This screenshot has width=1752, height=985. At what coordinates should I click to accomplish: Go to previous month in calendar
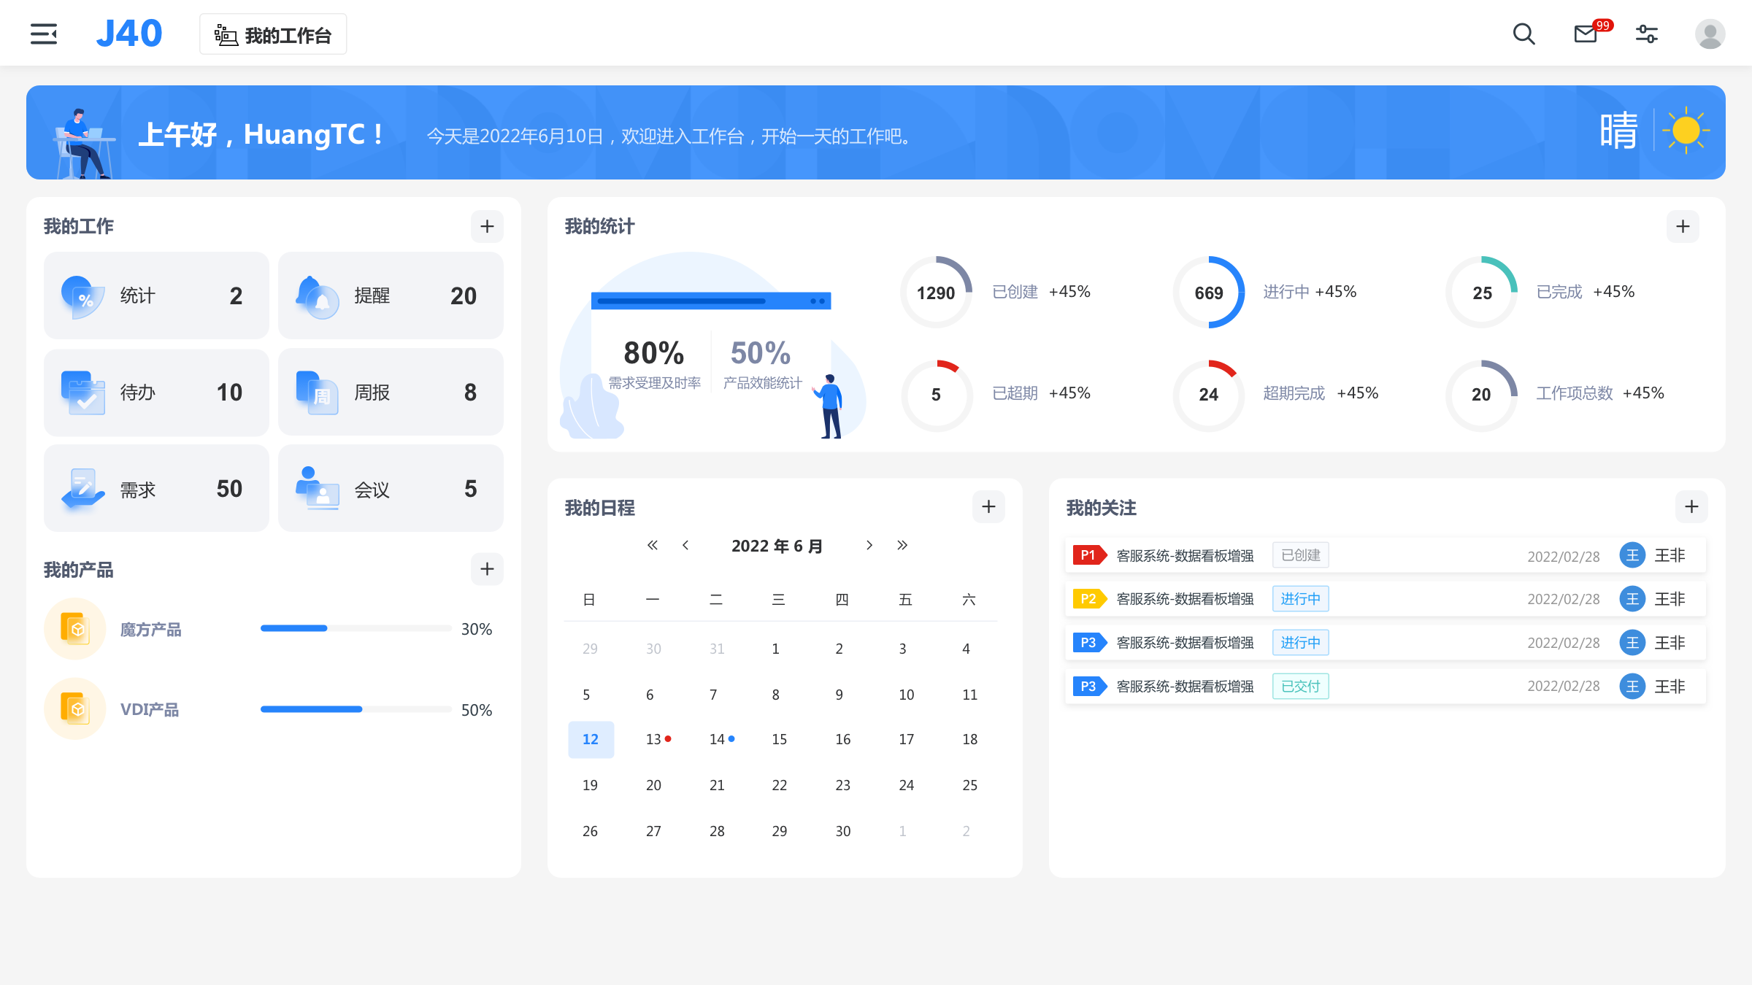coord(685,546)
